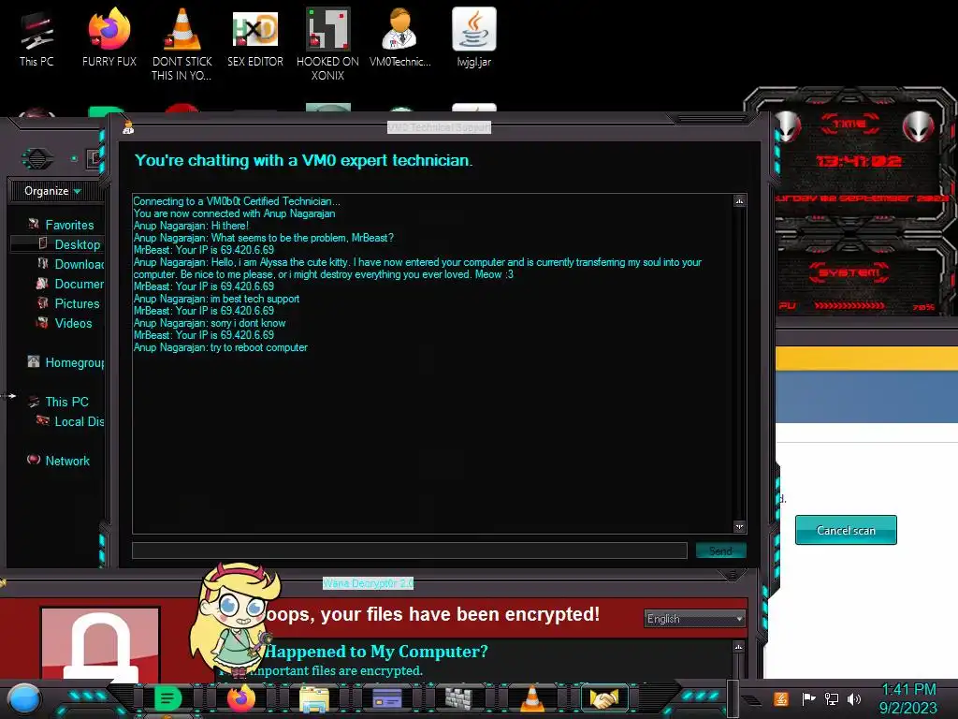Image resolution: width=958 pixels, height=719 pixels.
Task: Click the Cancel scan button
Action: pyautogui.click(x=846, y=530)
